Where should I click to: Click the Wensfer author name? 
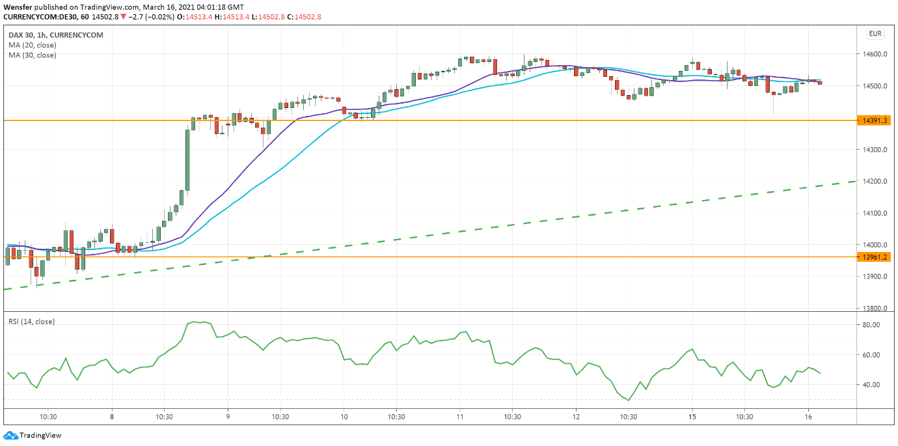(18, 7)
